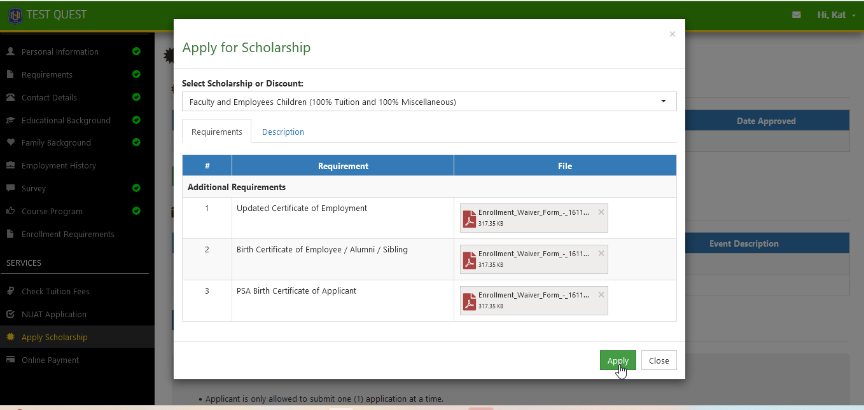This screenshot has width=864, height=410.
Task: Click the TEST QUEST logo icon
Action: pos(15,15)
